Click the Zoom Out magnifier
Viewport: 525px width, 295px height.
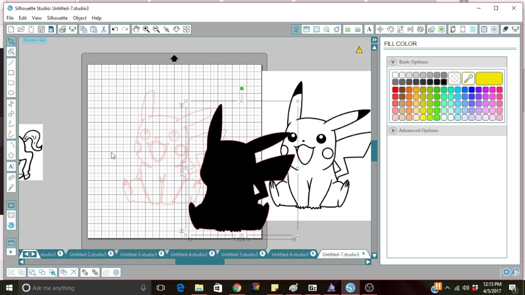pos(156,29)
